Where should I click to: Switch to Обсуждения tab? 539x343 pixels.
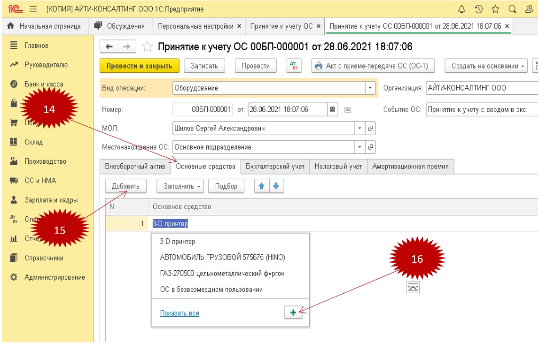pos(121,26)
